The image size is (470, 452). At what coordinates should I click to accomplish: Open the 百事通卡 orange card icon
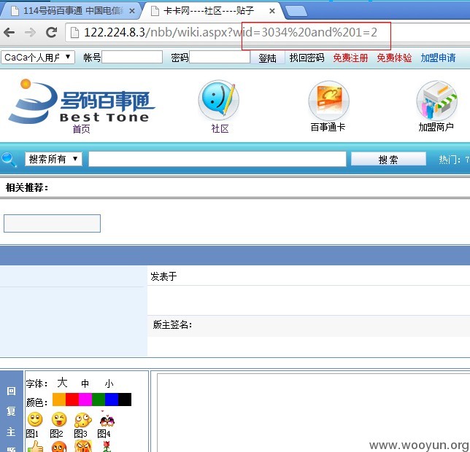click(x=329, y=101)
